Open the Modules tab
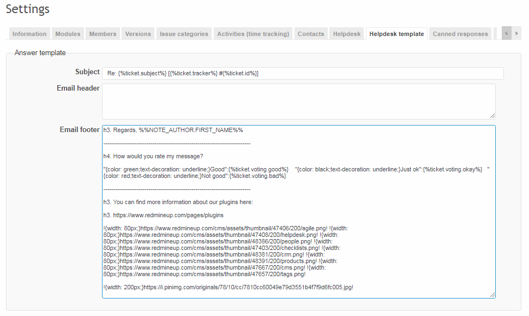Image resolution: width=529 pixels, height=316 pixels. tap(68, 33)
